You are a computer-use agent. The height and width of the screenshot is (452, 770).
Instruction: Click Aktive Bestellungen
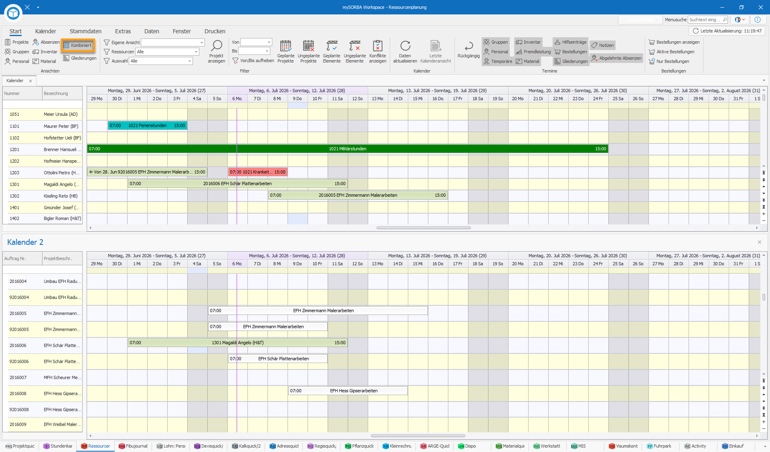pyautogui.click(x=672, y=52)
